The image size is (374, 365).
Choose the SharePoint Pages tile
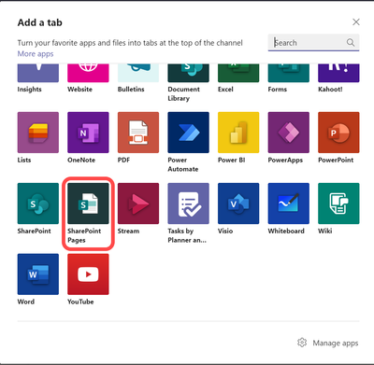pos(88,204)
